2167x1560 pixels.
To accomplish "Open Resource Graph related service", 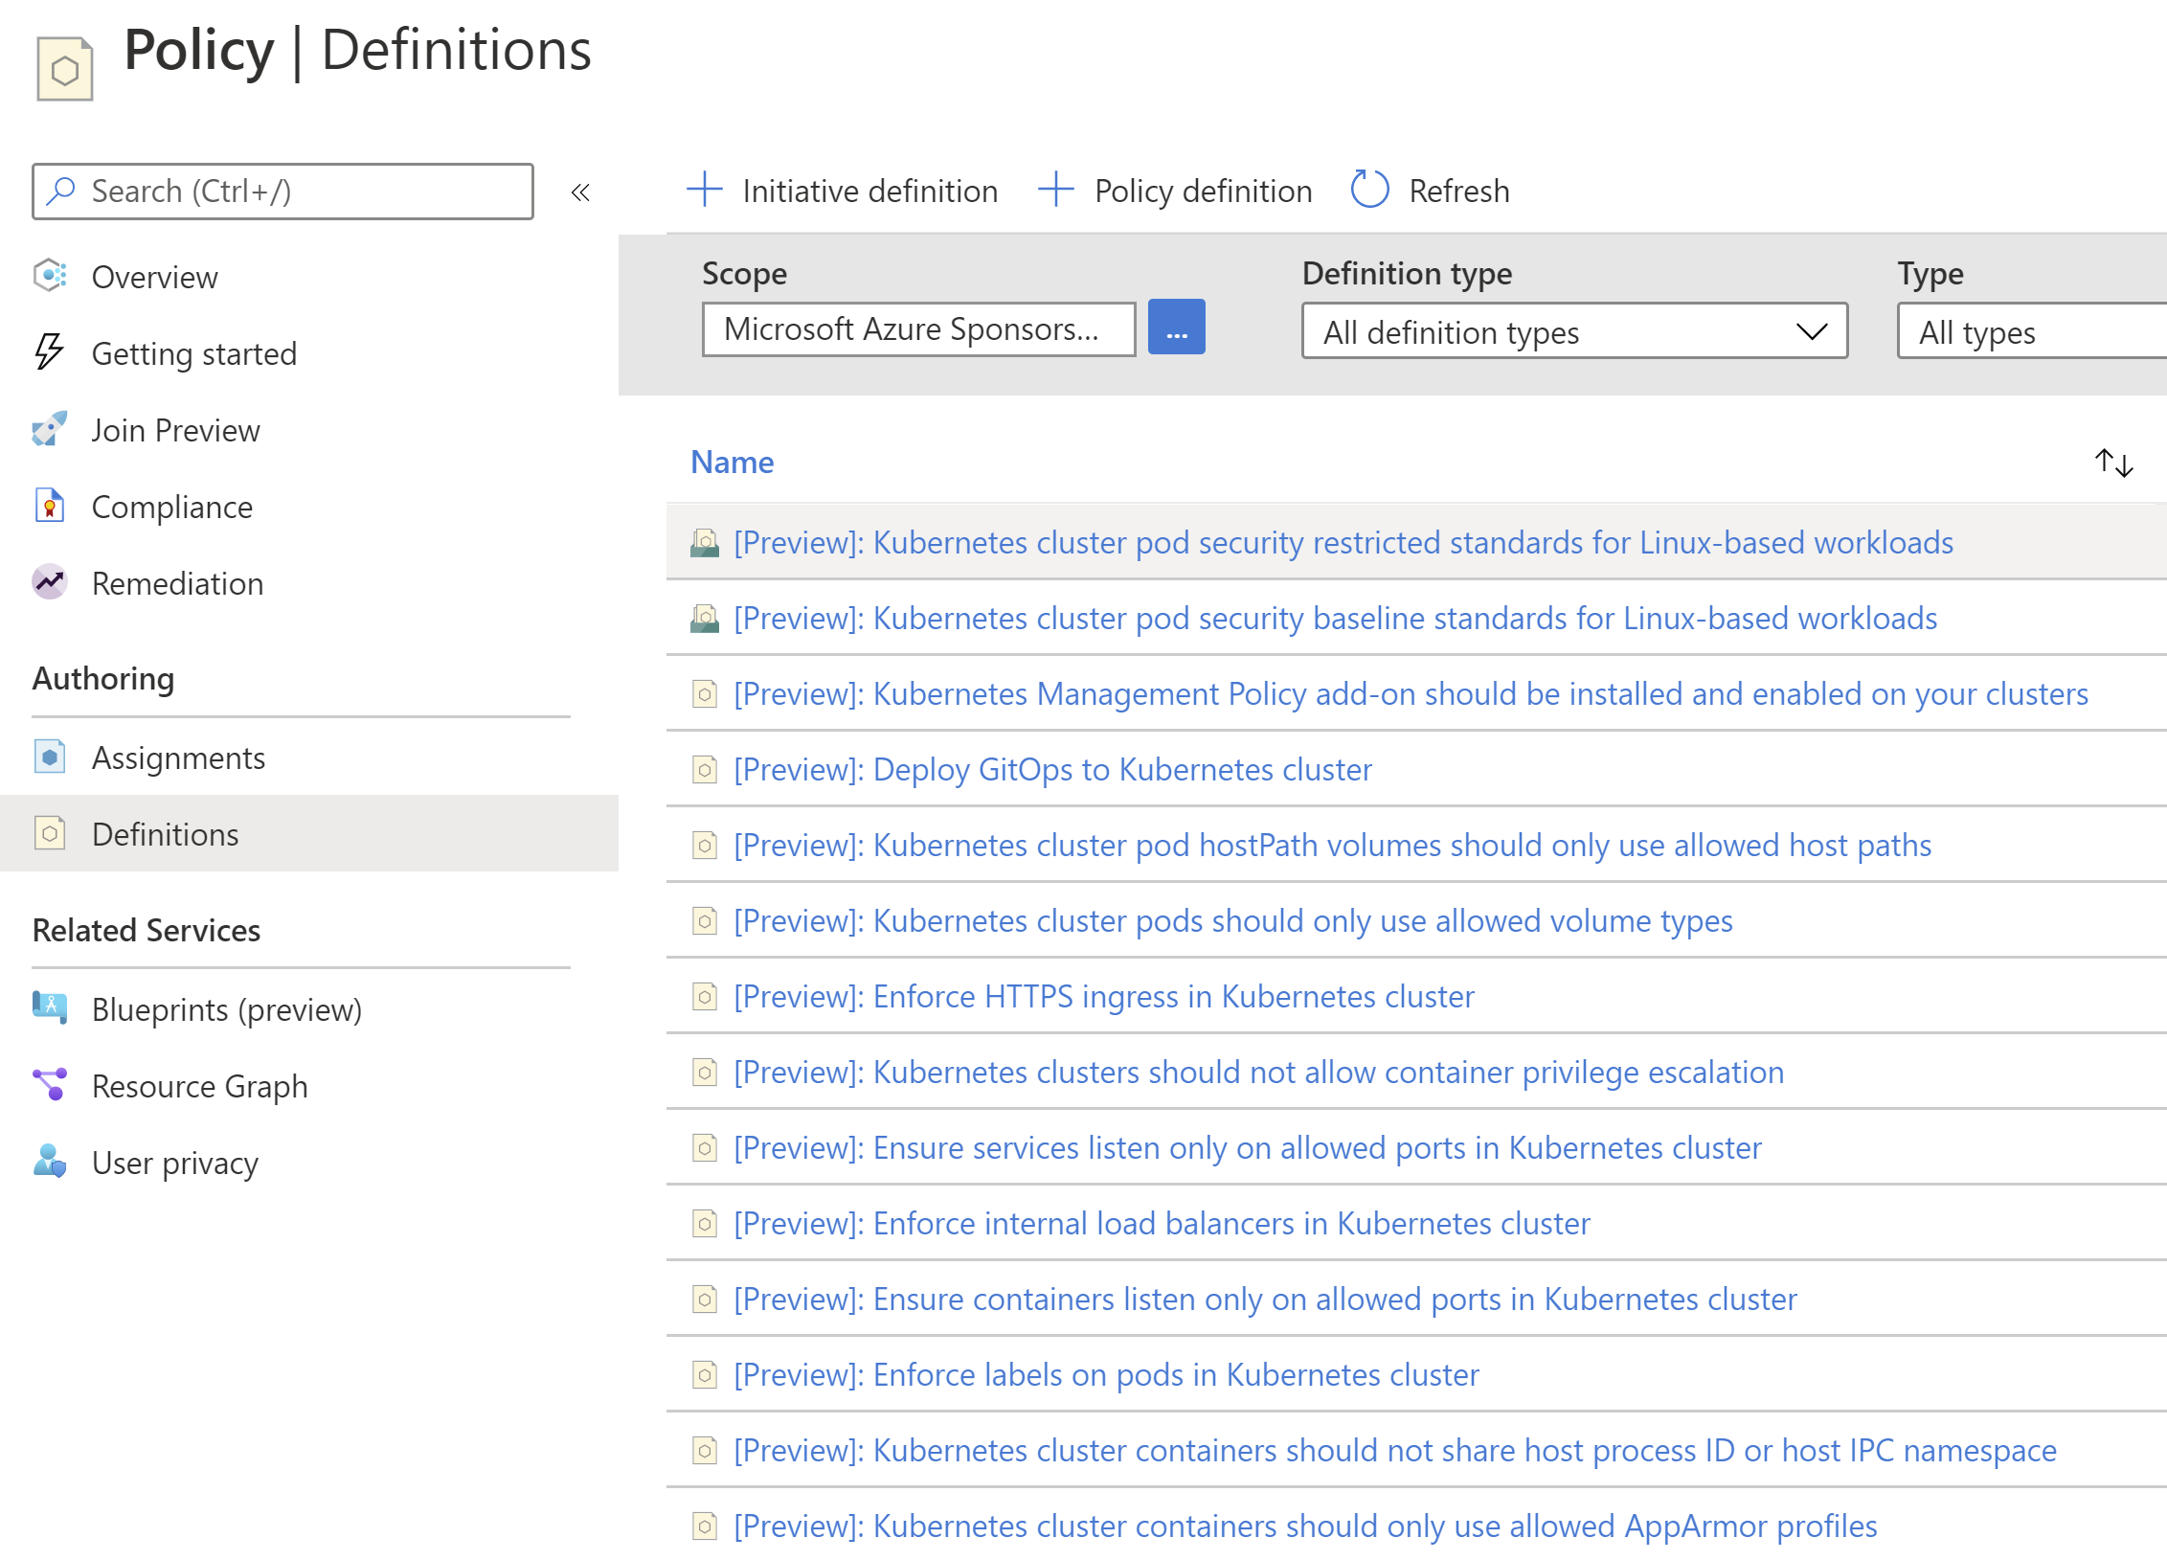I will click(x=200, y=1086).
